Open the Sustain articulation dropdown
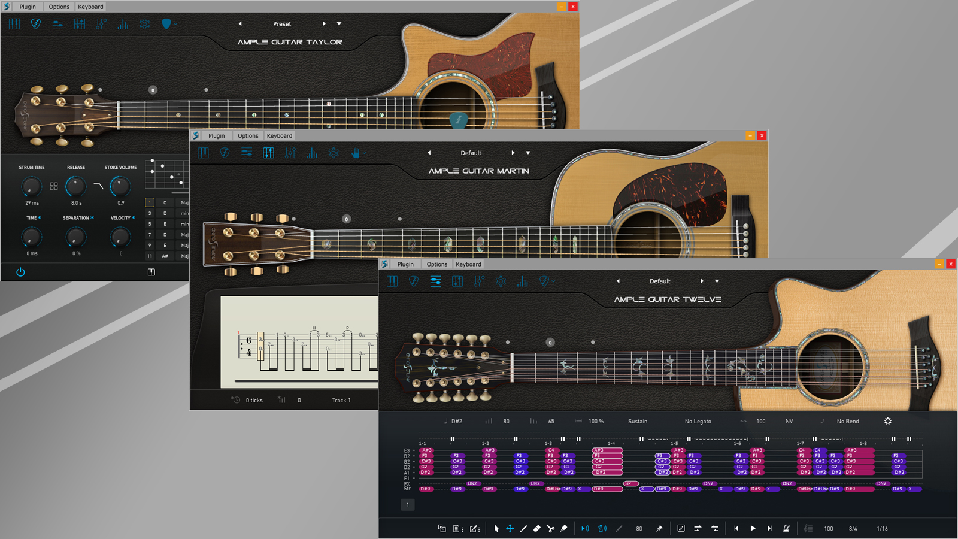This screenshot has width=958, height=539. (638, 422)
